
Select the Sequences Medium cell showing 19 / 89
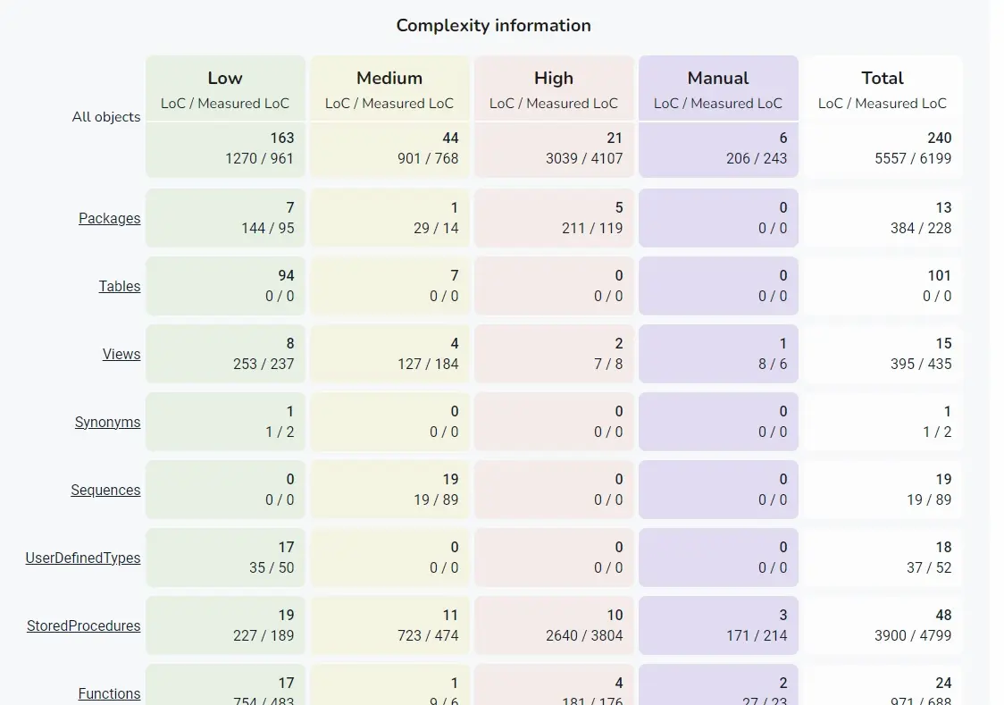(x=390, y=490)
